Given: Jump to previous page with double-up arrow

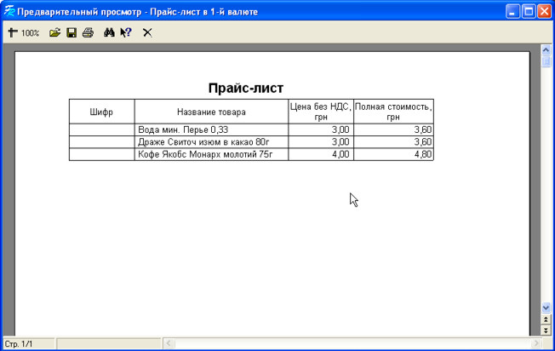Looking at the screenshot, I should (546, 319).
